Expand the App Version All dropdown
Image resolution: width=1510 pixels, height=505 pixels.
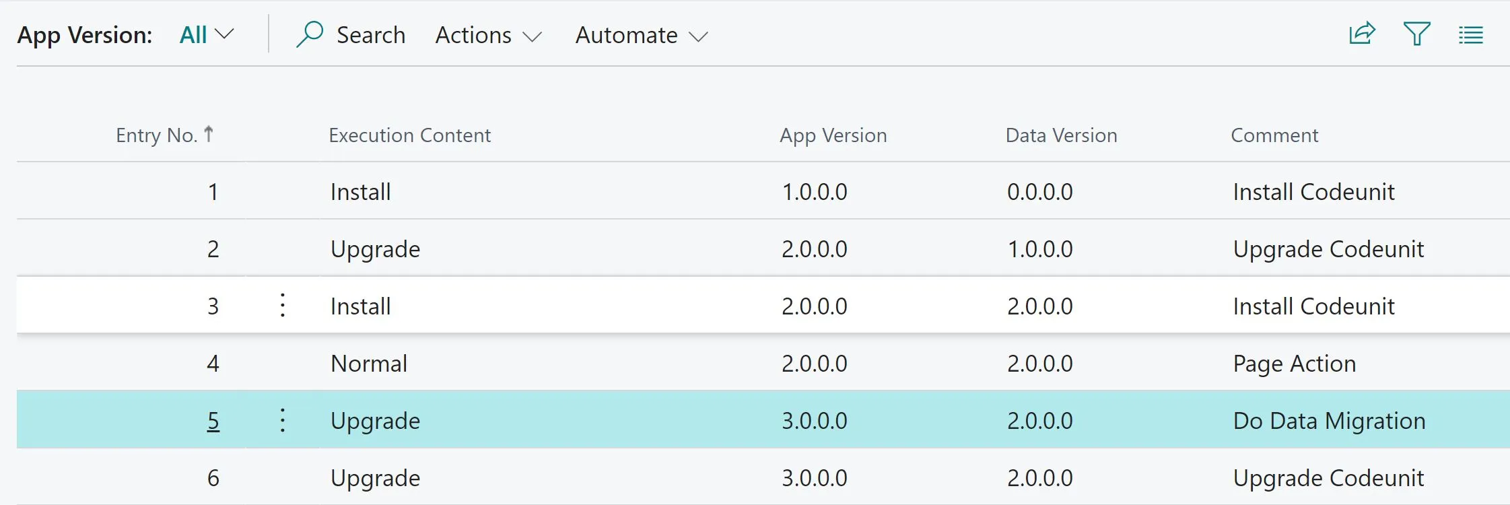pos(207,34)
